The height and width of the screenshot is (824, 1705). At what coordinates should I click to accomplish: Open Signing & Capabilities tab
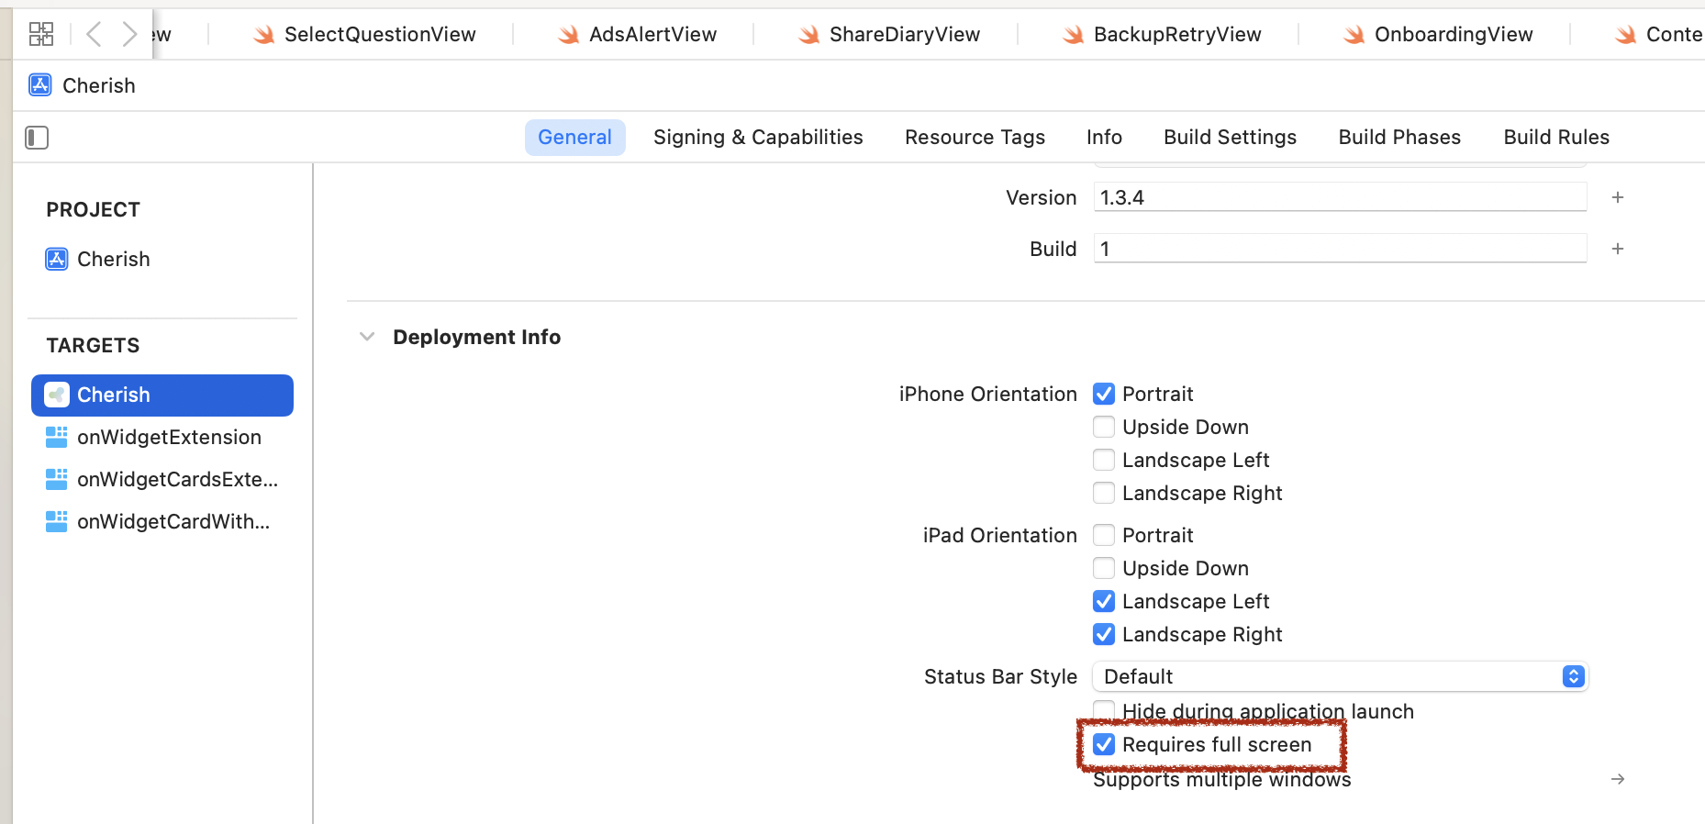pyautogui.click(x=758, y=138)
